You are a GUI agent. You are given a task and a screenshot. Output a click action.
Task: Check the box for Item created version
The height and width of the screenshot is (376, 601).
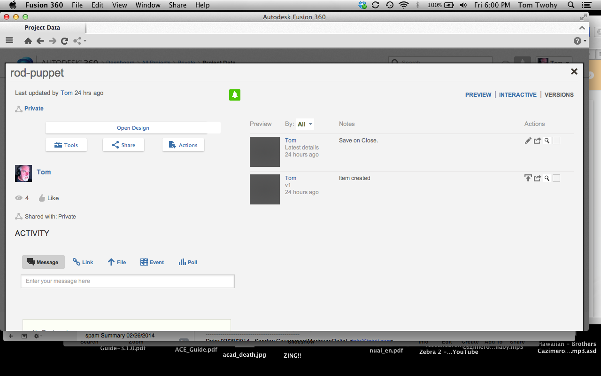click(556, 178)
